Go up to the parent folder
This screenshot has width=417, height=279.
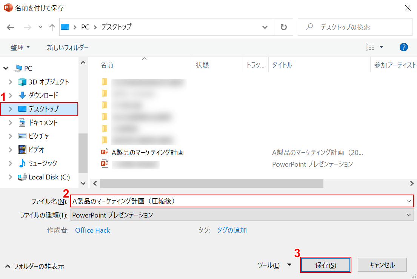(x=52, y=27)
